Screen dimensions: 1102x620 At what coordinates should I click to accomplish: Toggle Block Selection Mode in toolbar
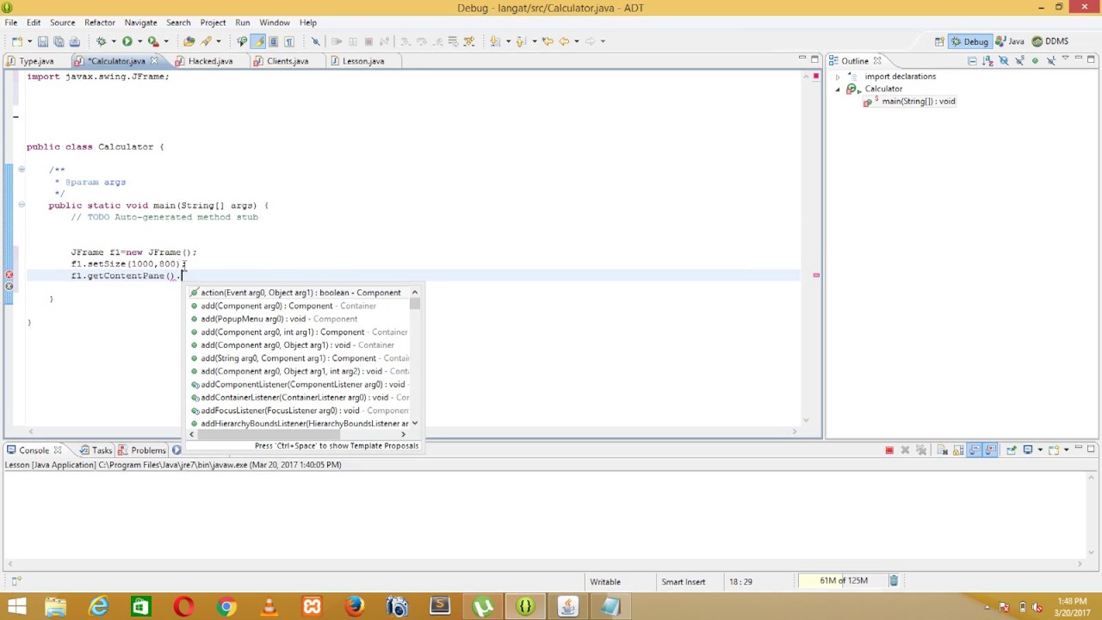pyautogui.click(x=273, y=41)
